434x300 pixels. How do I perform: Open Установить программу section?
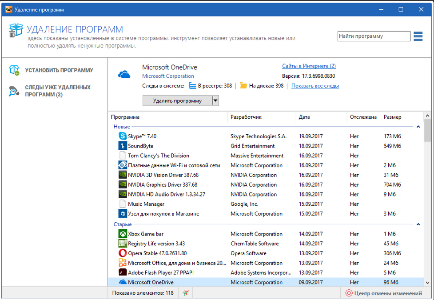coord(59,70)
